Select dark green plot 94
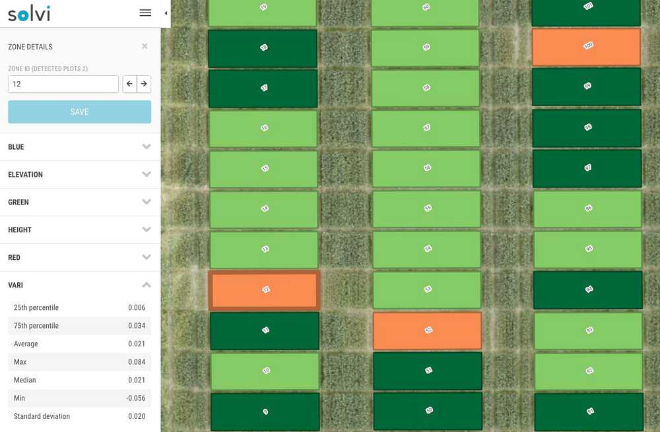 point(587,290)
